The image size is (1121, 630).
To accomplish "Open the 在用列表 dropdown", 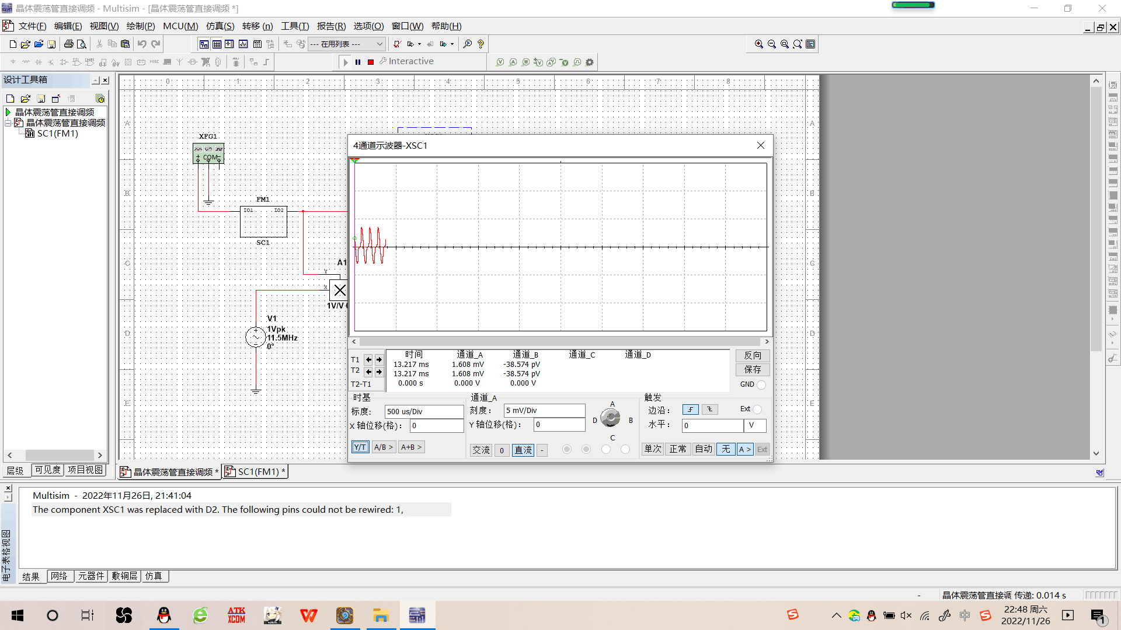I will coord(380,44).
